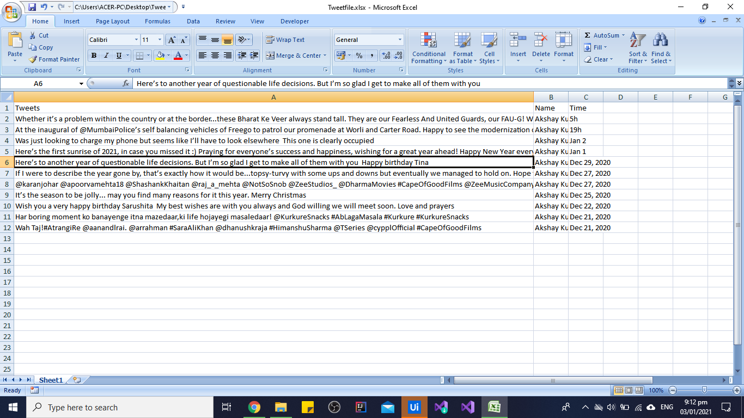This screenshot has height=418, width=744.
Task: Open the font name Calibri dropdown
Action: point(136,40)
